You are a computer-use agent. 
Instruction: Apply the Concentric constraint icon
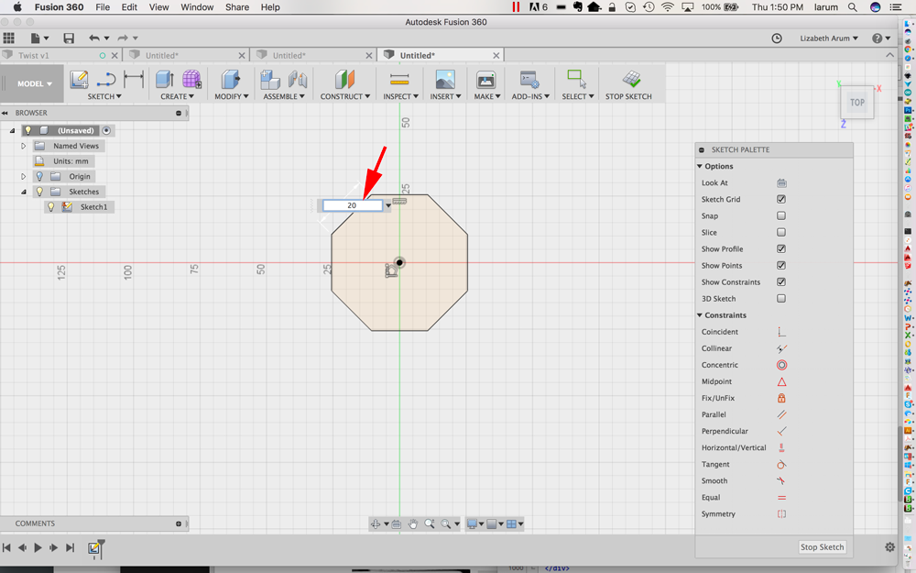(x=781, y=365)
